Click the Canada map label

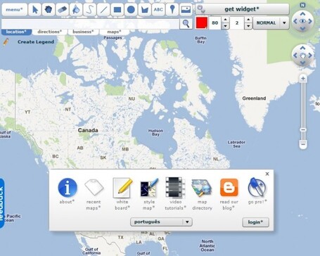coord(88,130)
